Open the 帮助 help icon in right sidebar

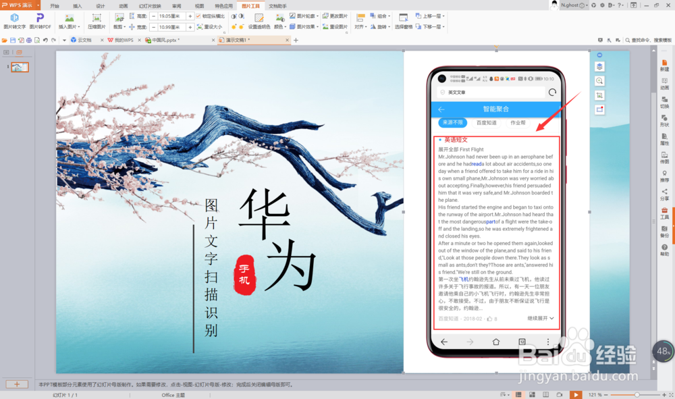[664, 250]
